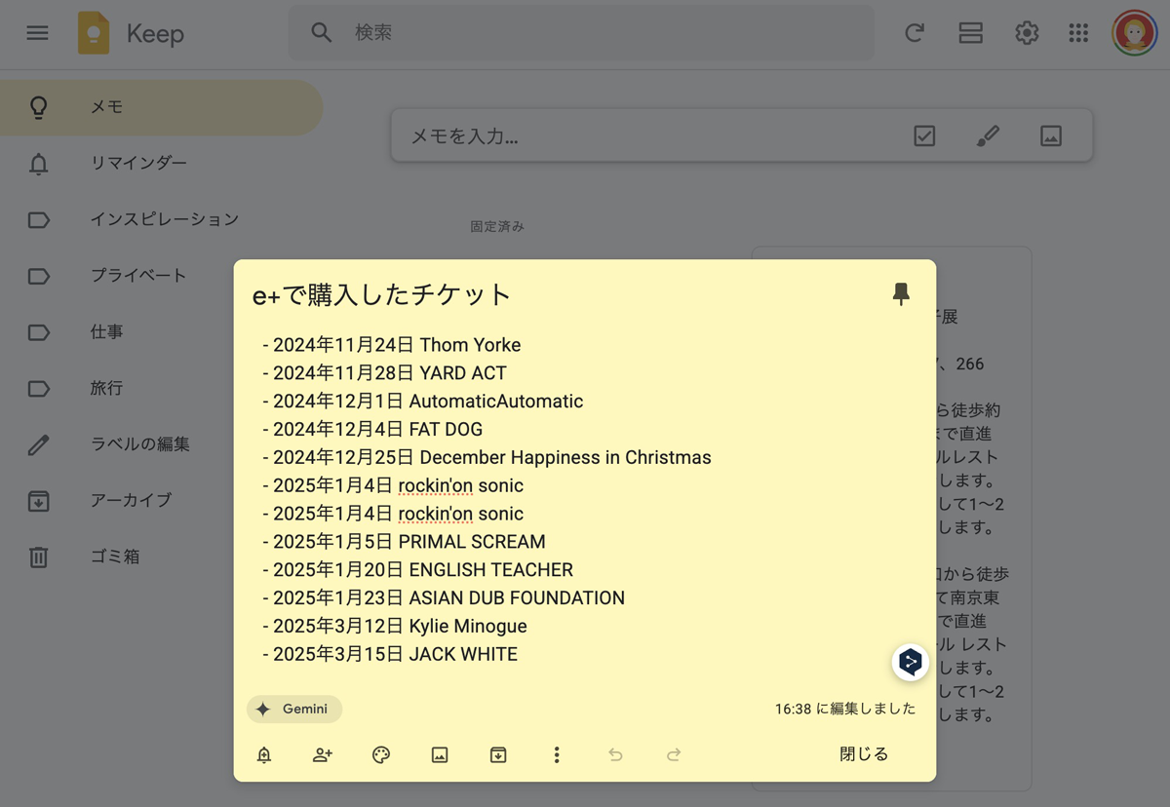Open the Google apps grid
The height and width of the screenshot is (807, 1170).
pyautogui.click(x=1078, y=33)
